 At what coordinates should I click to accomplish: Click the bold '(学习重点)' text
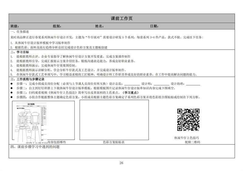tap(130, 93)
